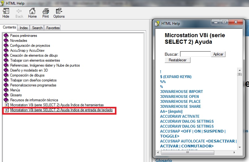Open the 3DWAREHOUSE IMPORT link
Viewport: 249px width, 162px height.
tap(181, 91)
